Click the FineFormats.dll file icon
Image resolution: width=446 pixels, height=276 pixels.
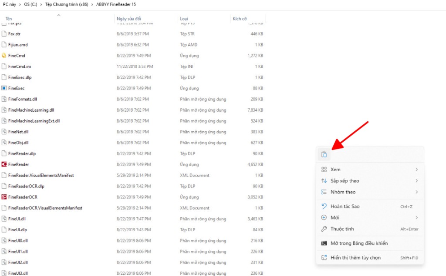coord(4,99)
